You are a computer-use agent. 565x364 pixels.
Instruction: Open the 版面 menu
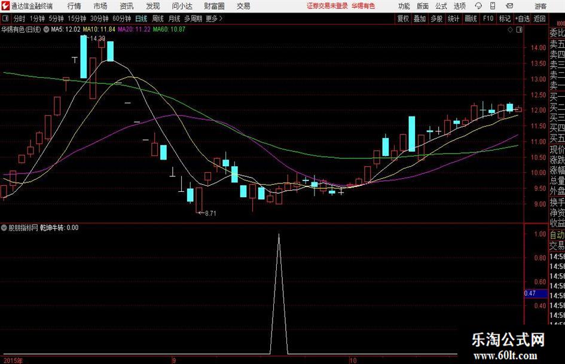pyautogui.click(x=422, y=6)
